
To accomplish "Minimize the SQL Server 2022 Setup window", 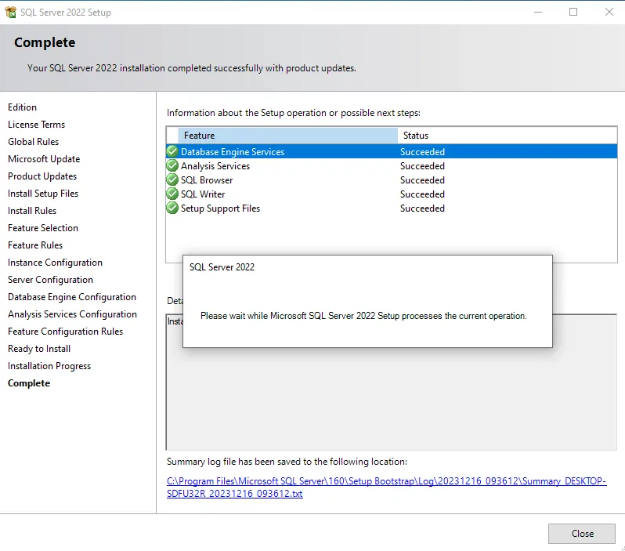I will point(538,12).
